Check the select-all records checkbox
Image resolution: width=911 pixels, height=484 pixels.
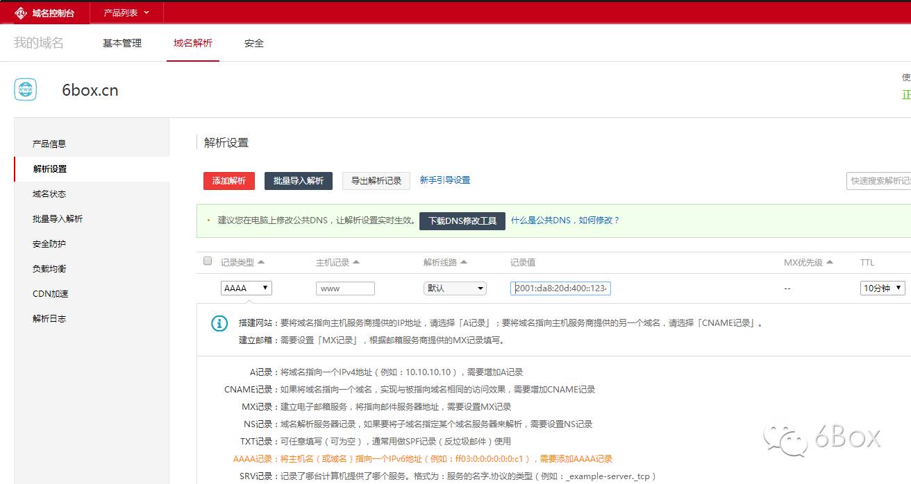(207, 259)
